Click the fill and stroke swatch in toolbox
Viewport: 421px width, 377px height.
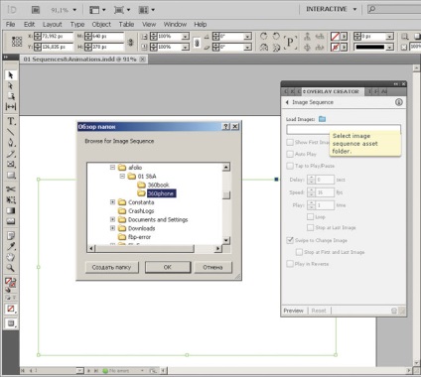click(10, 282)
